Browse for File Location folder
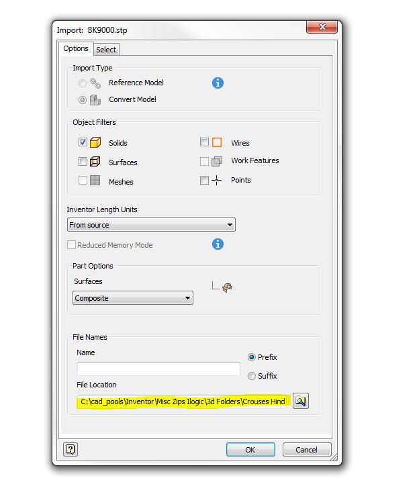 [x=301, y=401]
